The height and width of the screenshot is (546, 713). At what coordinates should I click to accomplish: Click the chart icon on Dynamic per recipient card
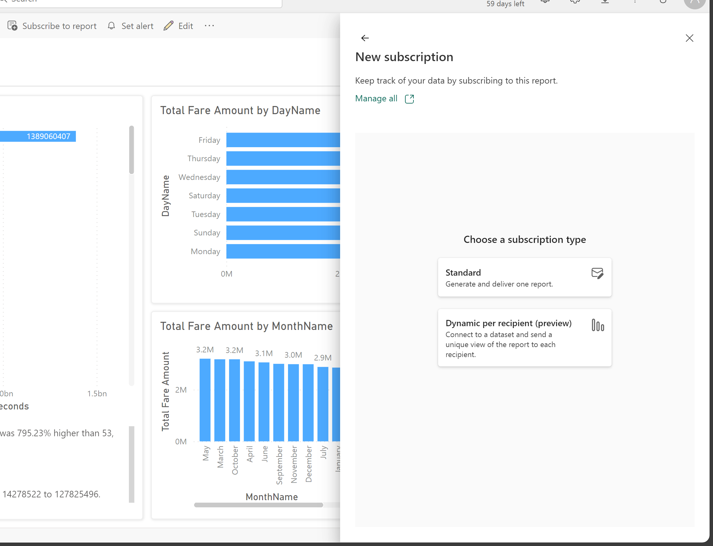[598, 325]
